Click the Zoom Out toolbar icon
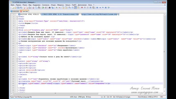The width and height of the screenshot is (176, 99). pos(59,8)
